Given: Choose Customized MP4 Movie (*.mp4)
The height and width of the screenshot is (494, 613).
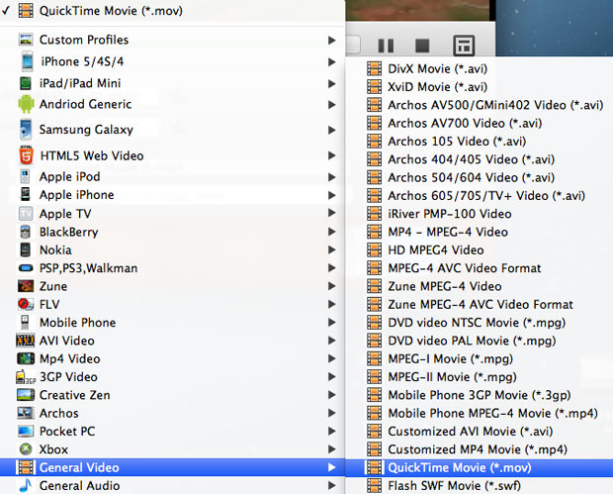Looking at the screenshot, I should tap(480, 449).
